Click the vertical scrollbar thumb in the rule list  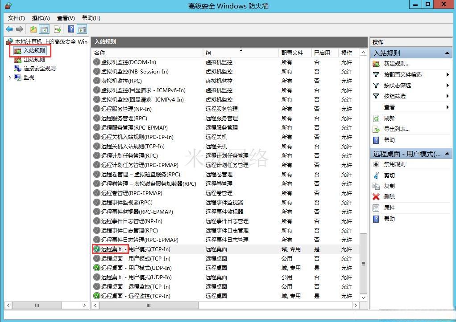pyautogui.click(x=363, y=264)
